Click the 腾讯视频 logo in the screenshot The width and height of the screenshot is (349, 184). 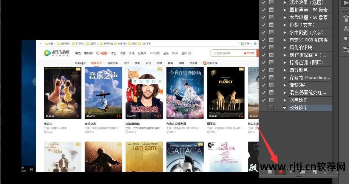57,53
